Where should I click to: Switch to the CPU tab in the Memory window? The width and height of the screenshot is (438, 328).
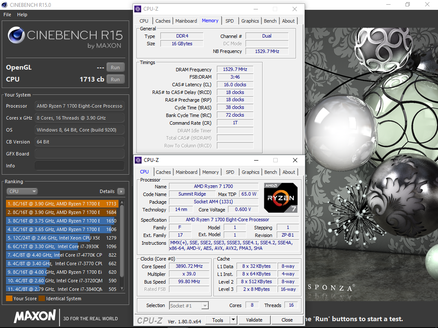click(x=144, y=21)
